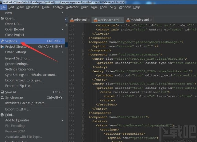Screen dimensions: 197x142
Task: Click the XML file icon on the misc.xml tab
Action: click(72, 20)
